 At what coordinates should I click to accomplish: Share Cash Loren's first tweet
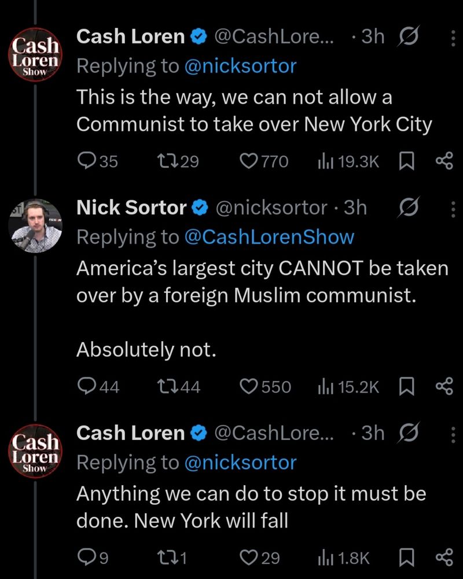click(443, 161)
